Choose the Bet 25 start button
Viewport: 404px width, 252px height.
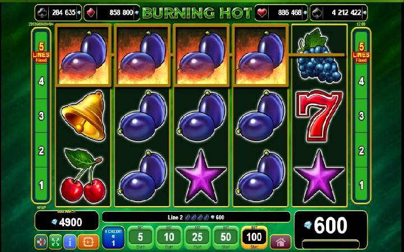click(x=198, y=237)
